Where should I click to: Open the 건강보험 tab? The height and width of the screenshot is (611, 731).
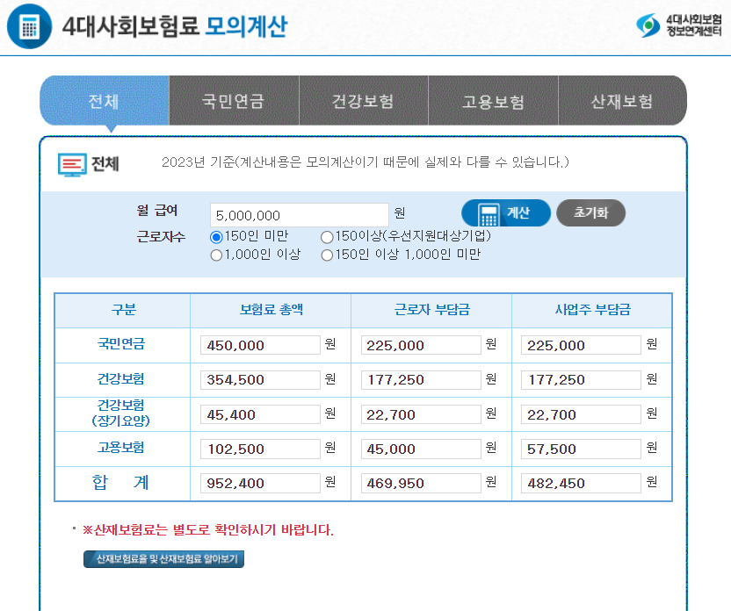tap(363, 101)
